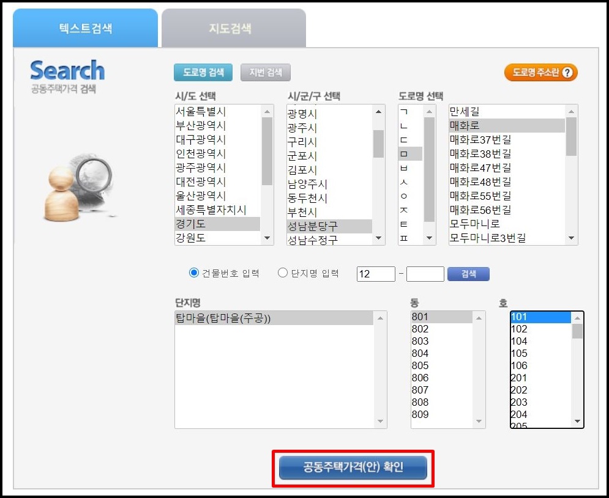Screen dimensions: 609x498
Task: Select building 809 in 동 list
Action: pos(442,415)
